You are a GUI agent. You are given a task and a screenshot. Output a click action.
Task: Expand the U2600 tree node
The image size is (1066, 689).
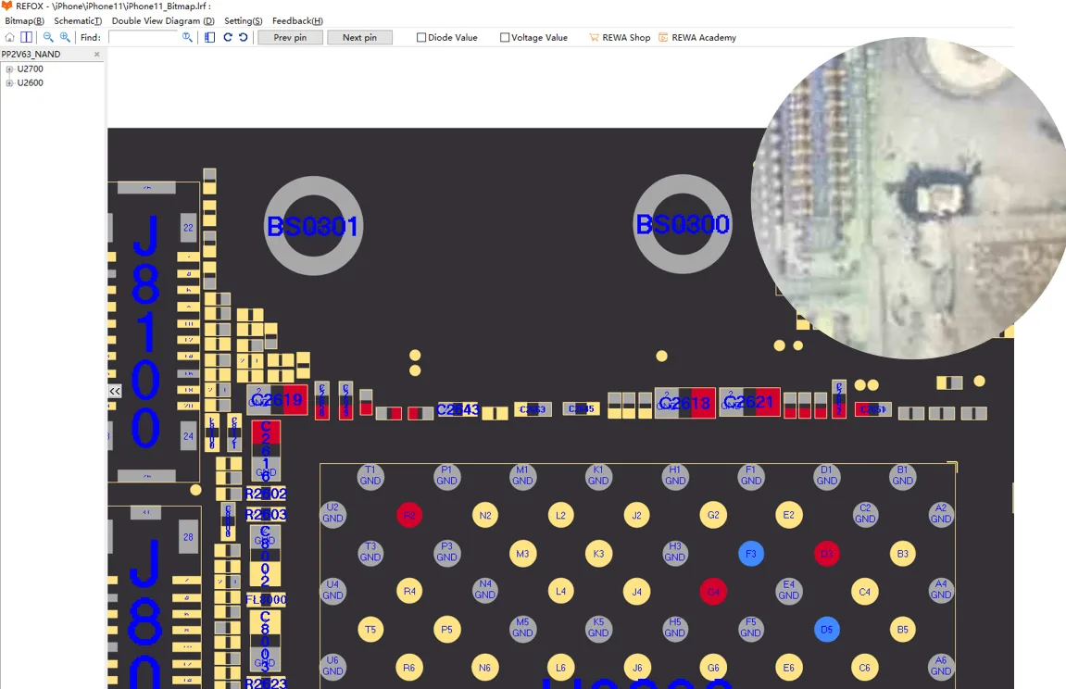tap(9, 83)
